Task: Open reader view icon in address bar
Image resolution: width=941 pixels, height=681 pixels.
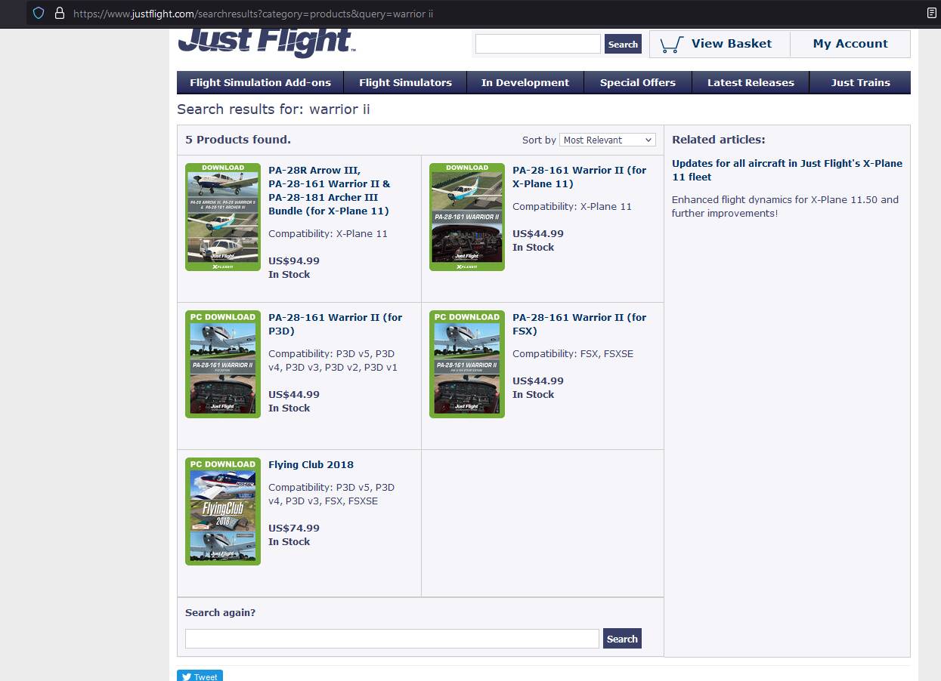Action: [x=932, y=14]
